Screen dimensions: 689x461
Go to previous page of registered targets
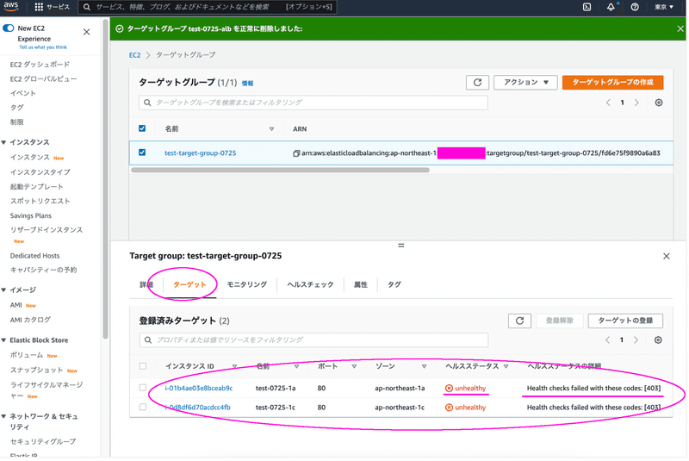tap(608, 340)
